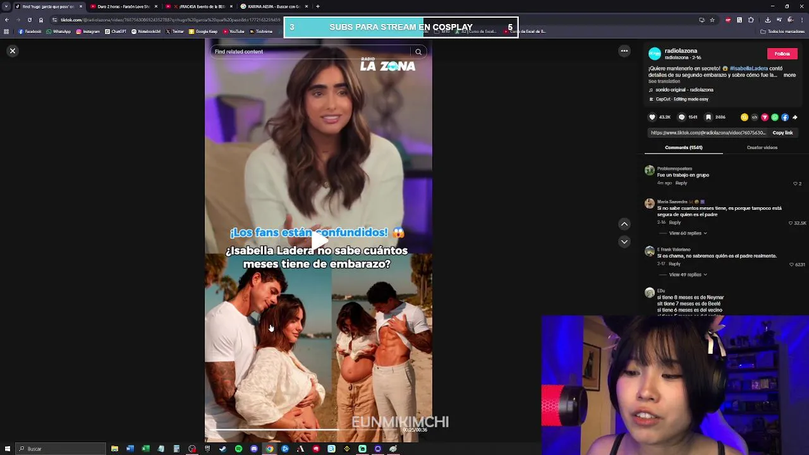Open Excel from taskbar

[x=145, y=449]
